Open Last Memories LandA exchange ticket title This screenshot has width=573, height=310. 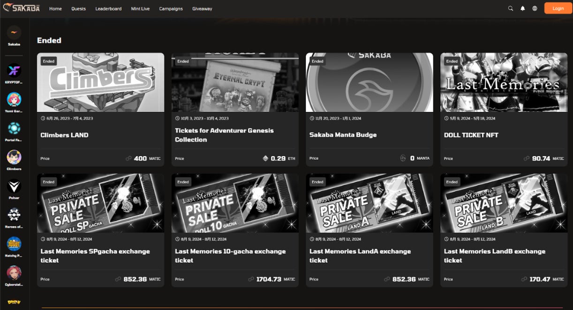point(360,256)
